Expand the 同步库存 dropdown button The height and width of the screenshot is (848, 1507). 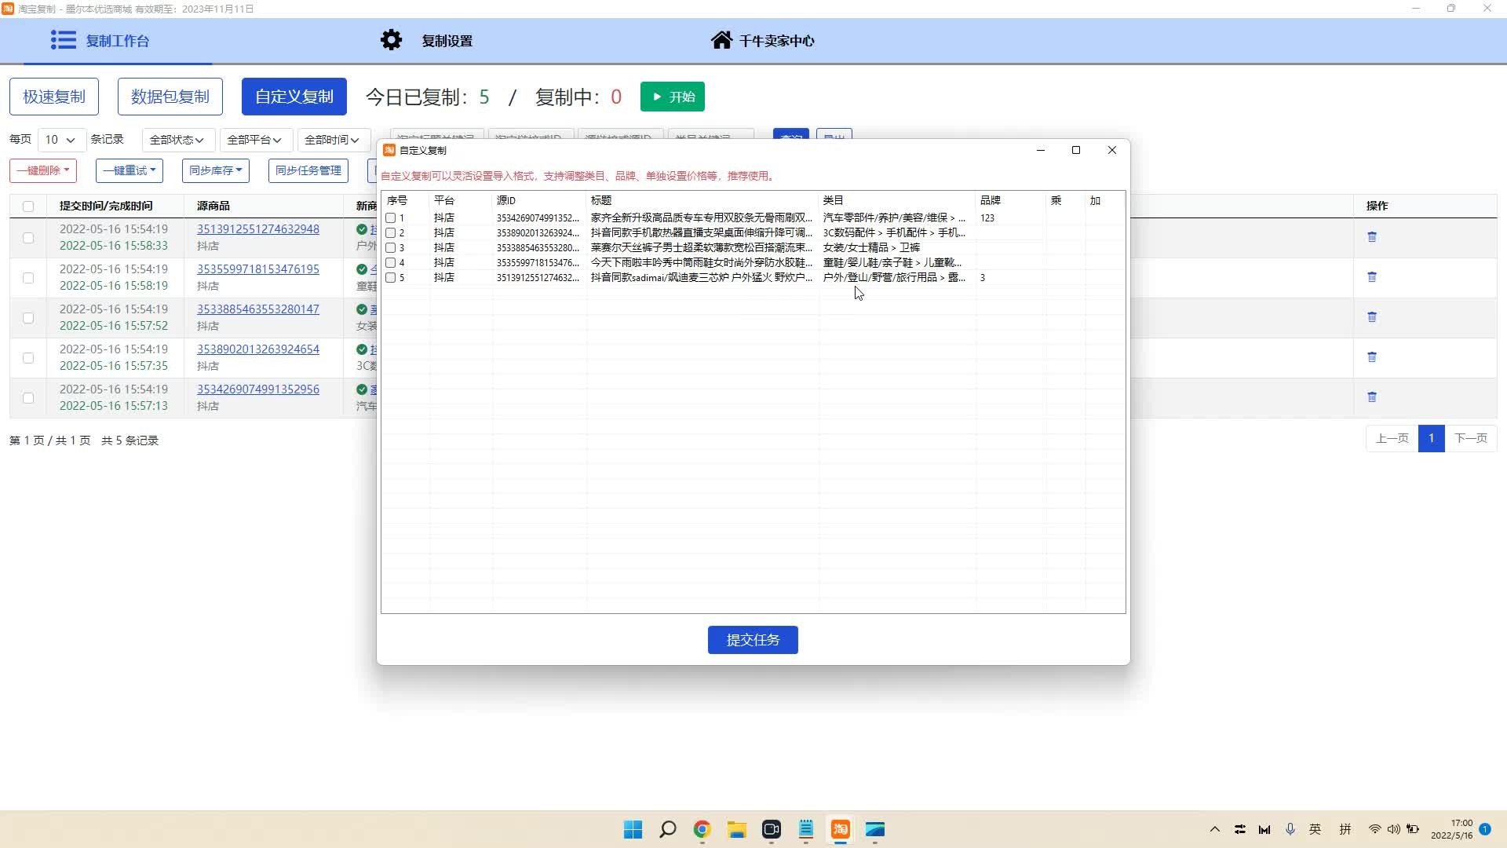216,170
